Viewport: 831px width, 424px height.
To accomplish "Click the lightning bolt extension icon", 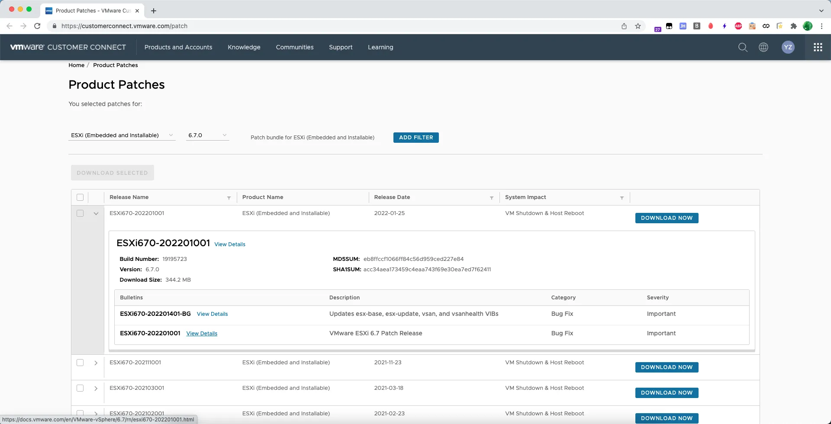I will (725, 26).
